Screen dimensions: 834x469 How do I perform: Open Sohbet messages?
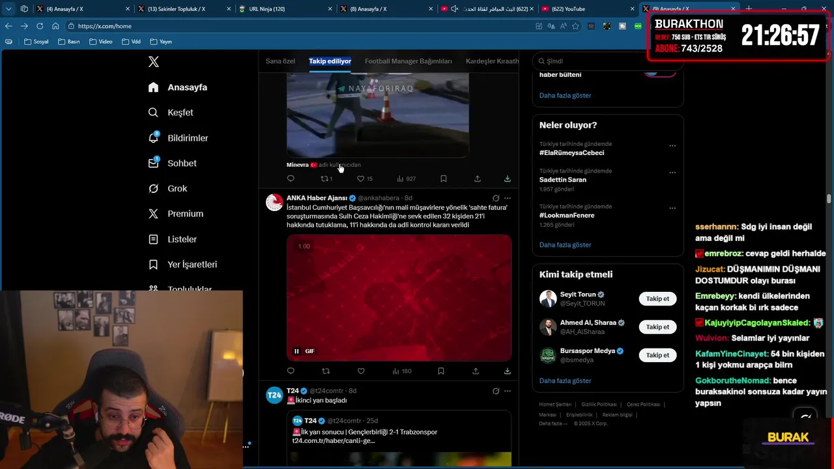pyautogui.click(x=173, y=163)
